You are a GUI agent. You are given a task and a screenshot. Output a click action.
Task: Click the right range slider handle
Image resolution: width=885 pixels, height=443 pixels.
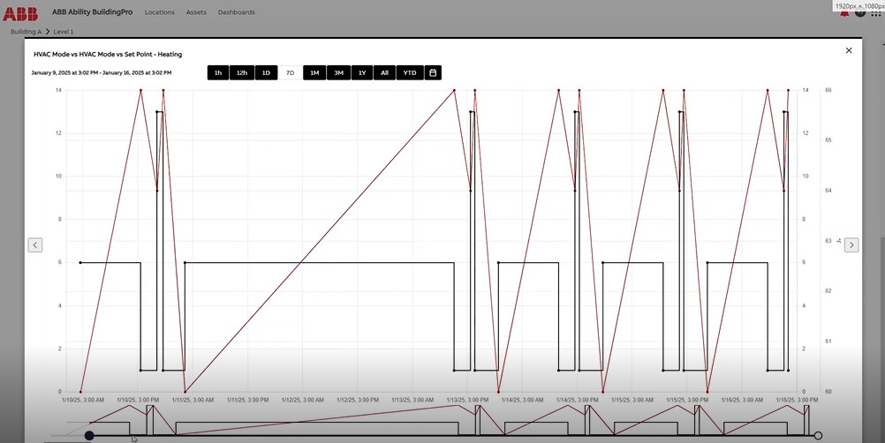coord(818,435)
